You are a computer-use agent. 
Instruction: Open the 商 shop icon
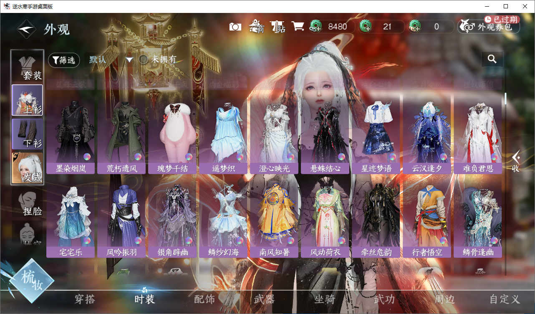tap(257, 27)
